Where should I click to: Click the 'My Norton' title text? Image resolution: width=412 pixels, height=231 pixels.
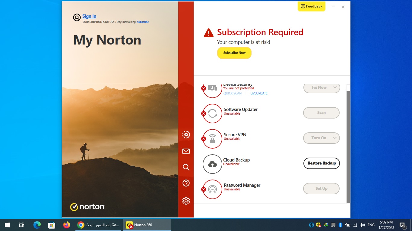[x=107, y=40]
